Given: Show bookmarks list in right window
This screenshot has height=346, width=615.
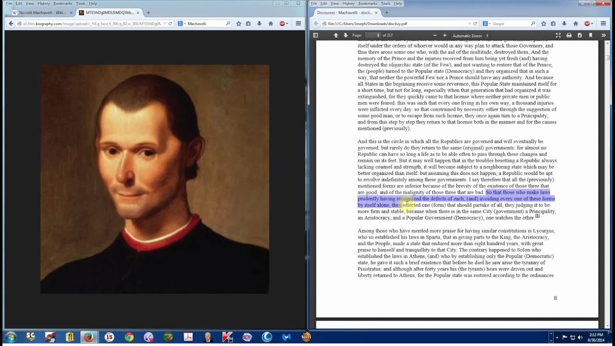Looking at the screenshot, I should [553, 24].
